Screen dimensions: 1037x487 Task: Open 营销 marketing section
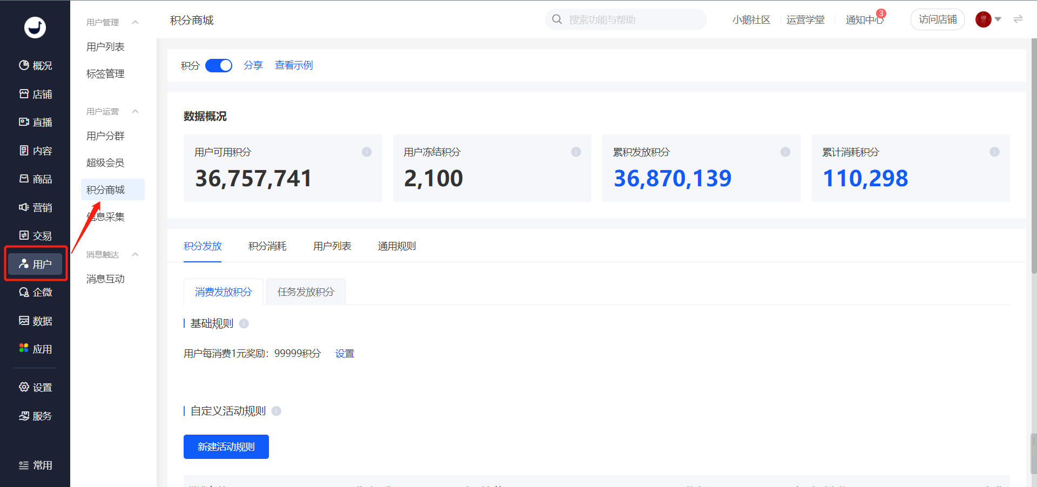tap(35, 207)
